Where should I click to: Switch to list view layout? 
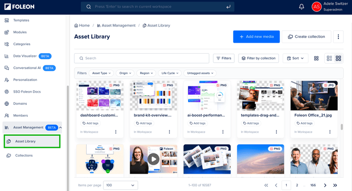click(x=329, y=58)
